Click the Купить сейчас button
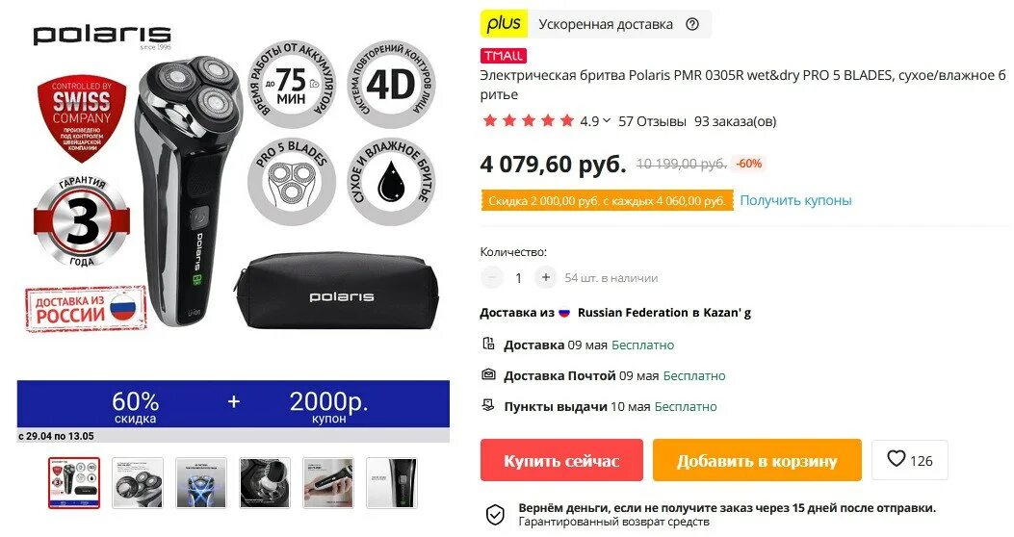 [x=561, y=460]
